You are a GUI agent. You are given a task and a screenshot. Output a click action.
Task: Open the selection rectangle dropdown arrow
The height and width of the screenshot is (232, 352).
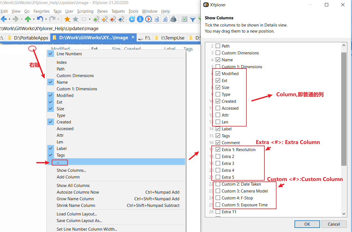coord(90,19)
